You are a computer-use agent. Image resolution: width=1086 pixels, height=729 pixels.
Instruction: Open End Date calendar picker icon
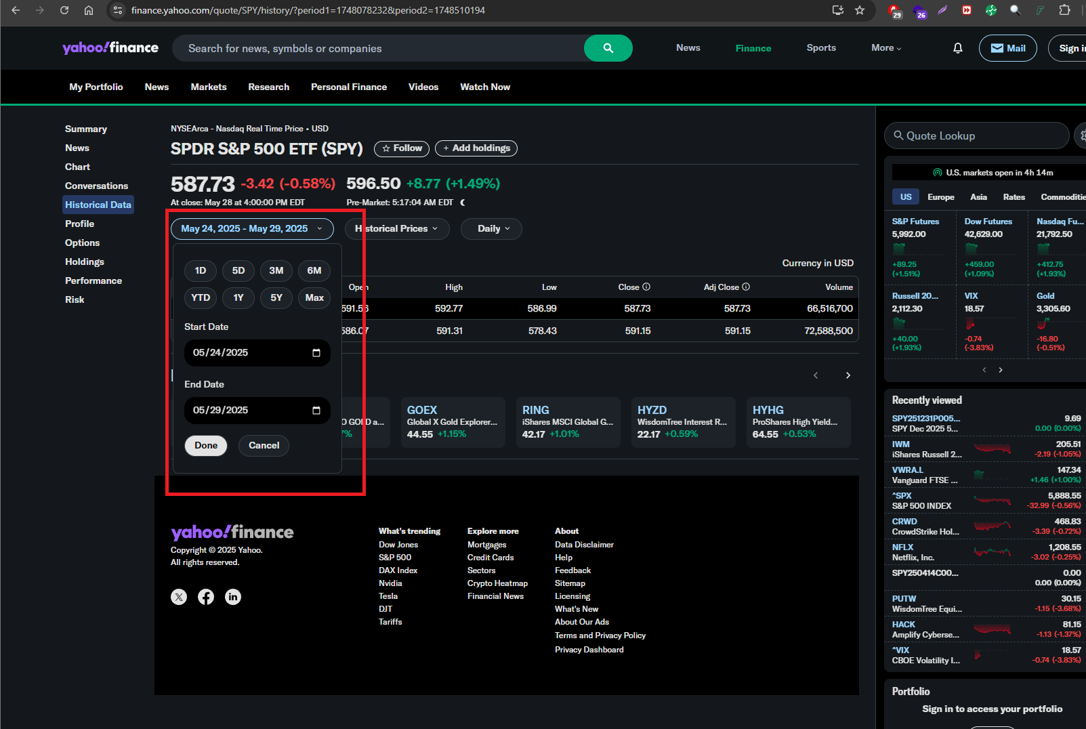[x=316, y=411]
